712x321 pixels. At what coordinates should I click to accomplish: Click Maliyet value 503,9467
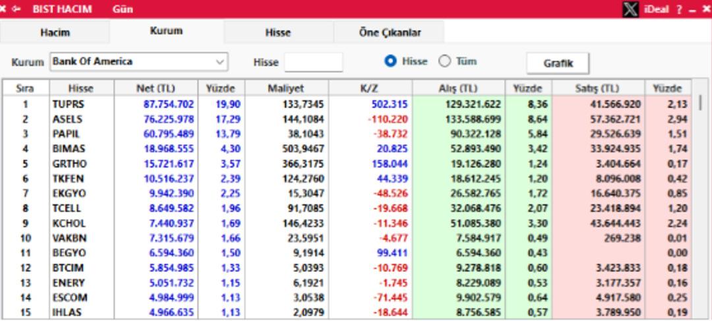click(x=303, y=149)
